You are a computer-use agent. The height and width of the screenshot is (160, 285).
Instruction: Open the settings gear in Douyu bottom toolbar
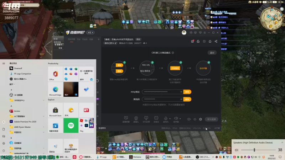point(201,119)
